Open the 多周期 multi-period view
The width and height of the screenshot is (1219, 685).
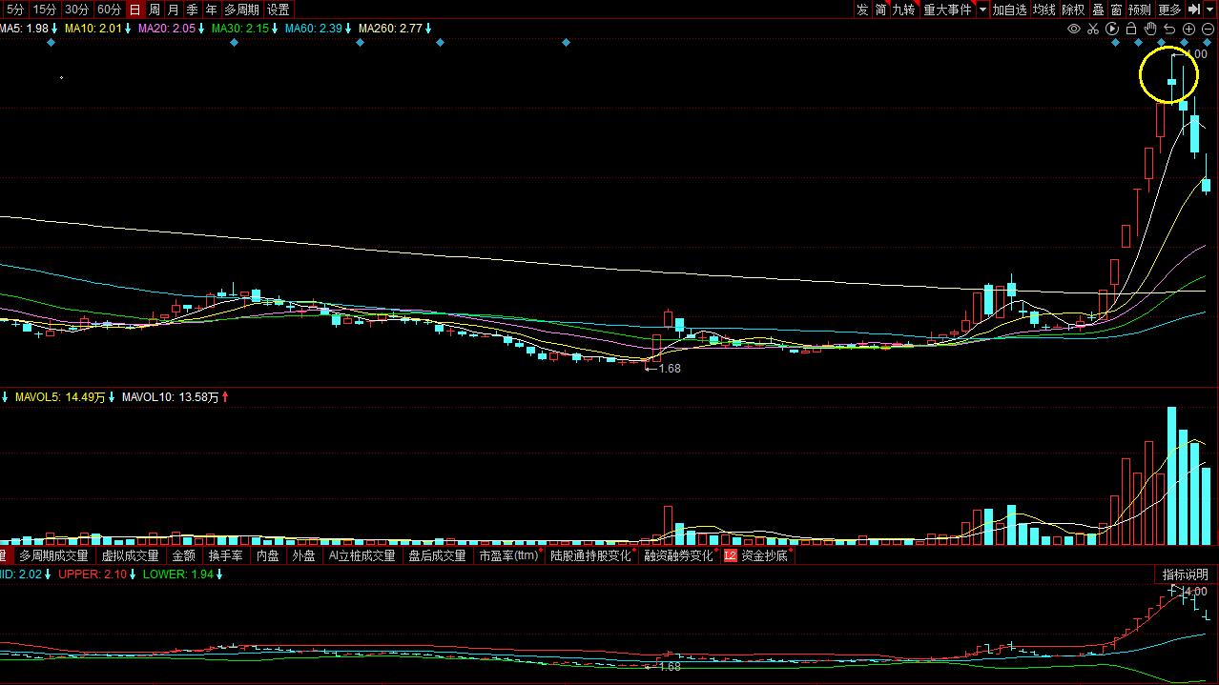point(241,10)
